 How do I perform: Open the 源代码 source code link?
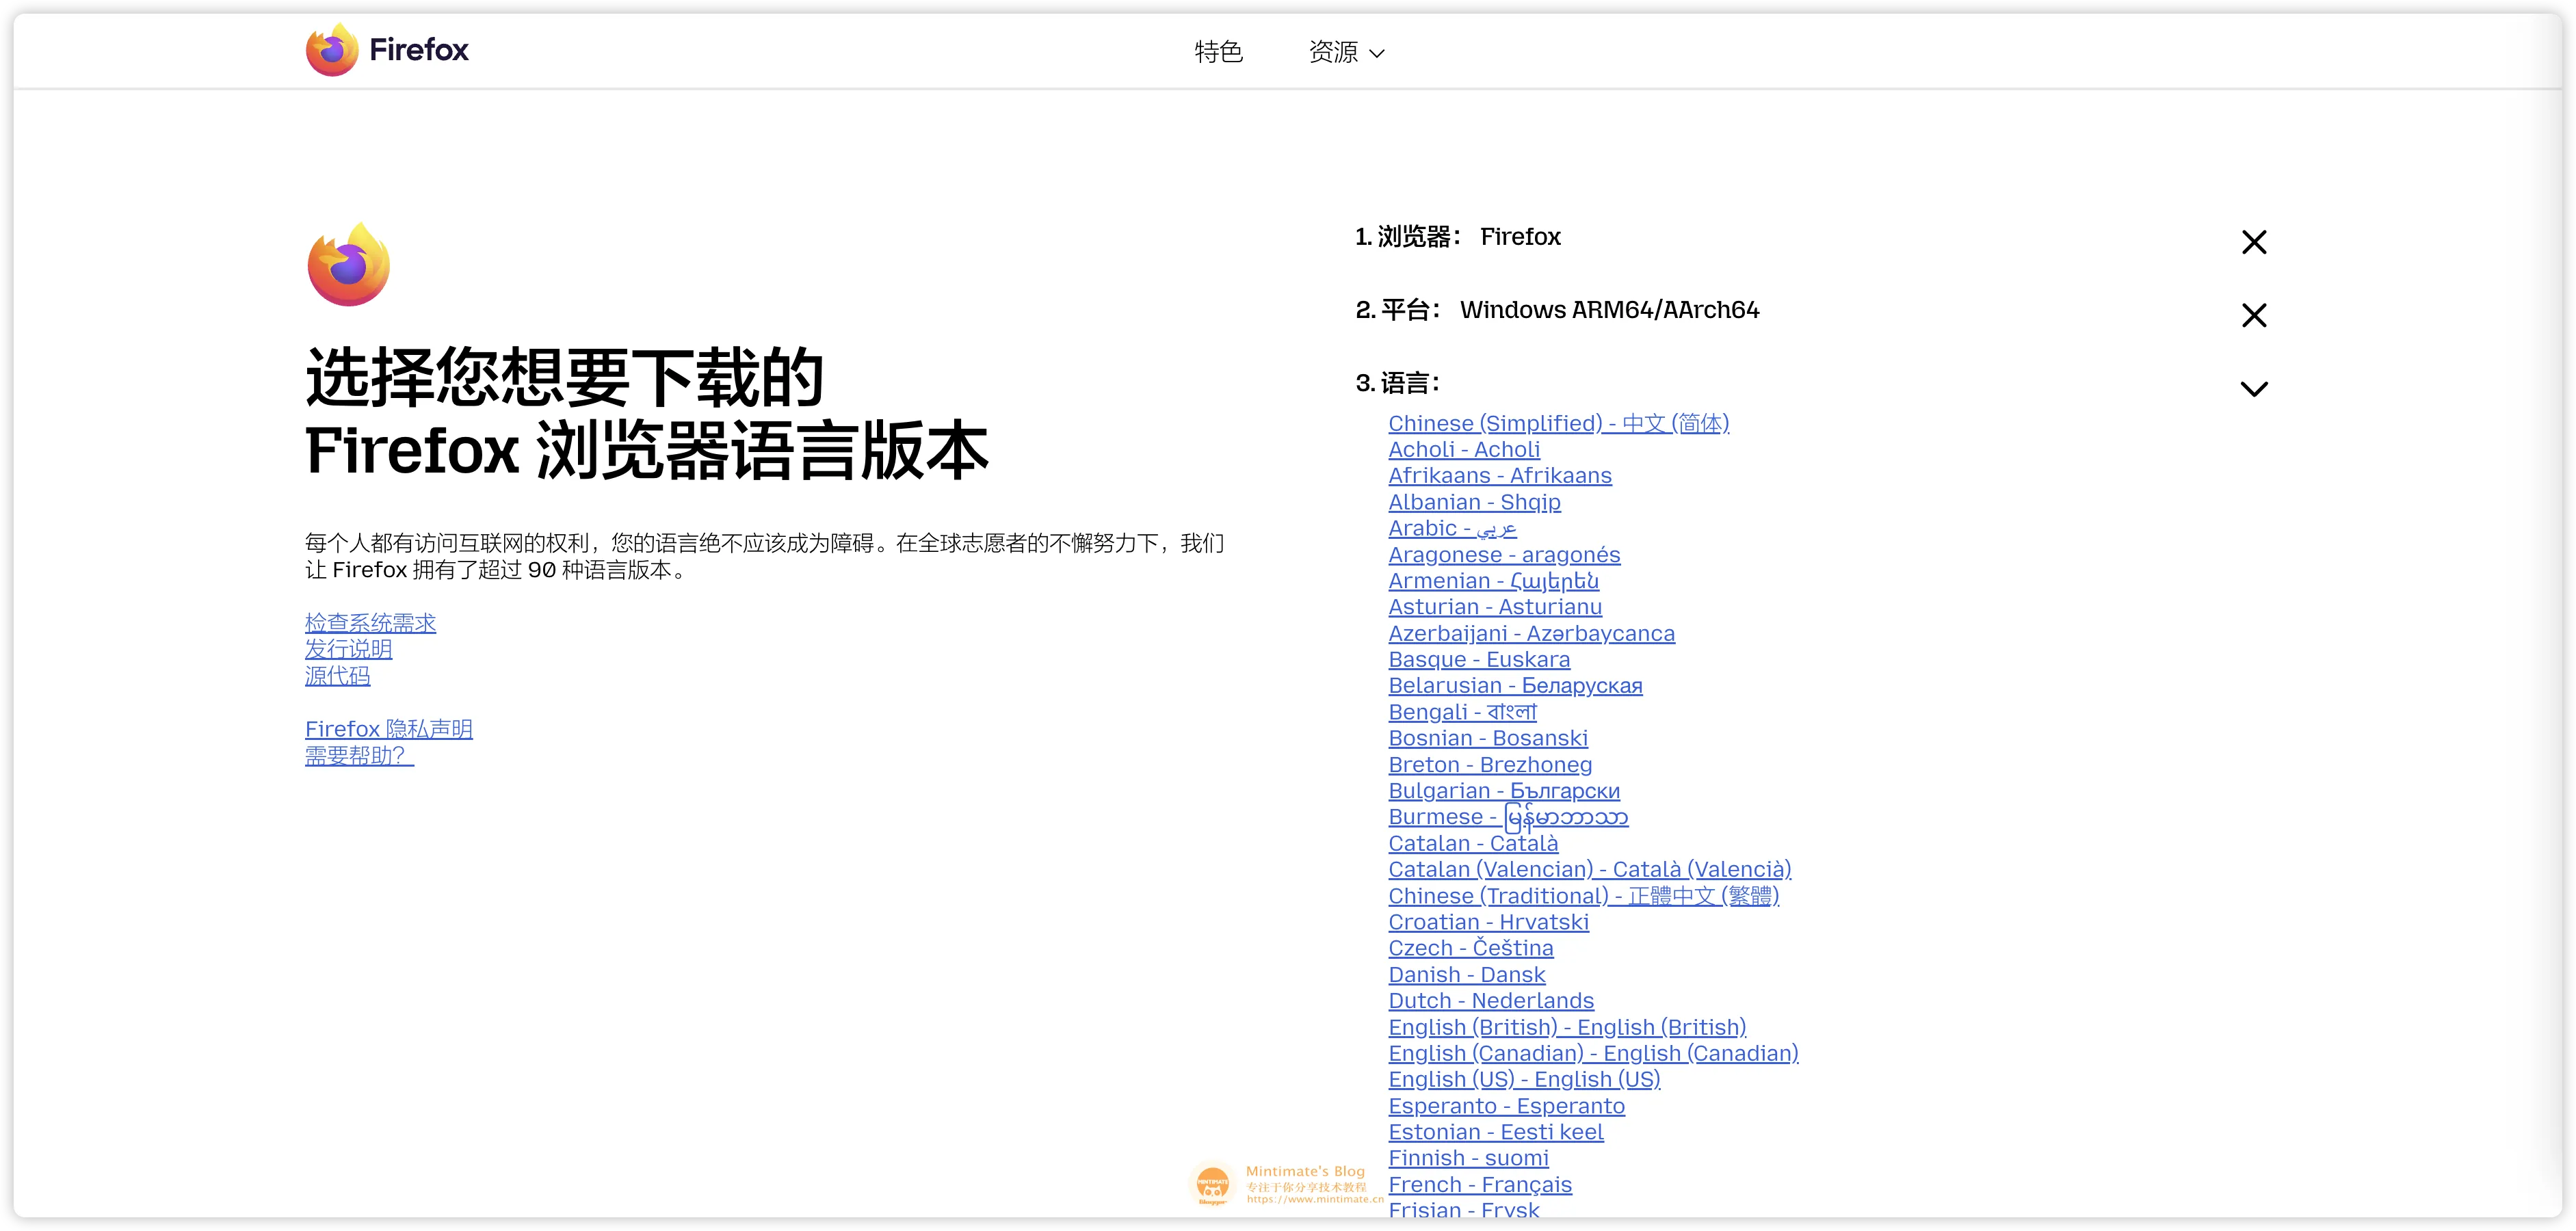pos(337,676)
